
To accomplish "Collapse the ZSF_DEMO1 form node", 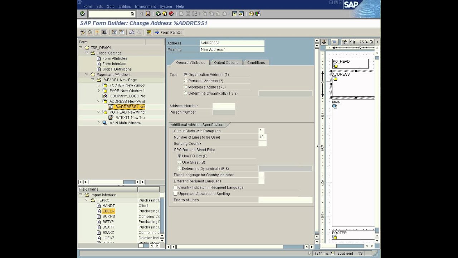I will click(81, 47).
